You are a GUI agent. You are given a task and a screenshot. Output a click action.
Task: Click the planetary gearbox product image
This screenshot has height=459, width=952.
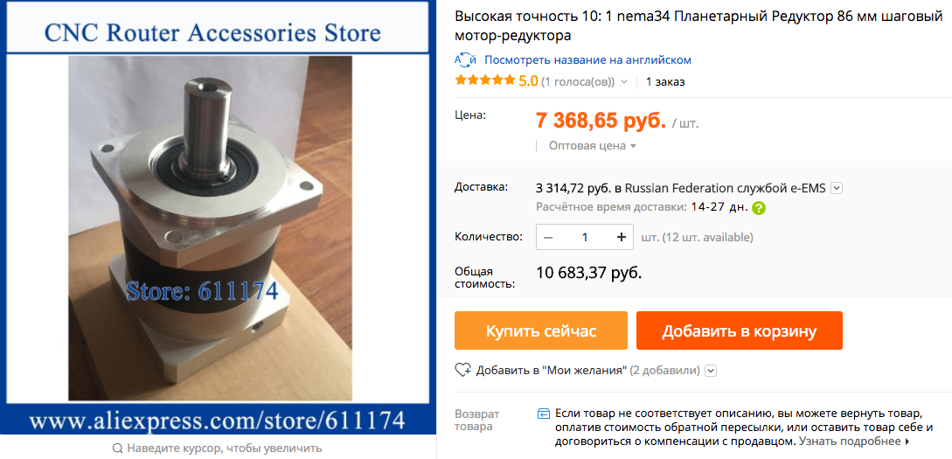pyautogui.click(x=210, y=227)
